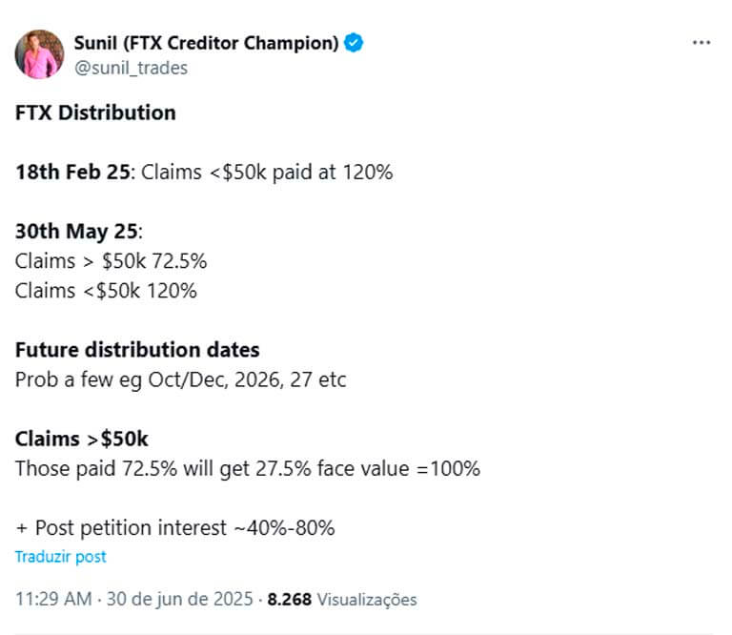Select the Future distribution dates heading

click(137, 350)
